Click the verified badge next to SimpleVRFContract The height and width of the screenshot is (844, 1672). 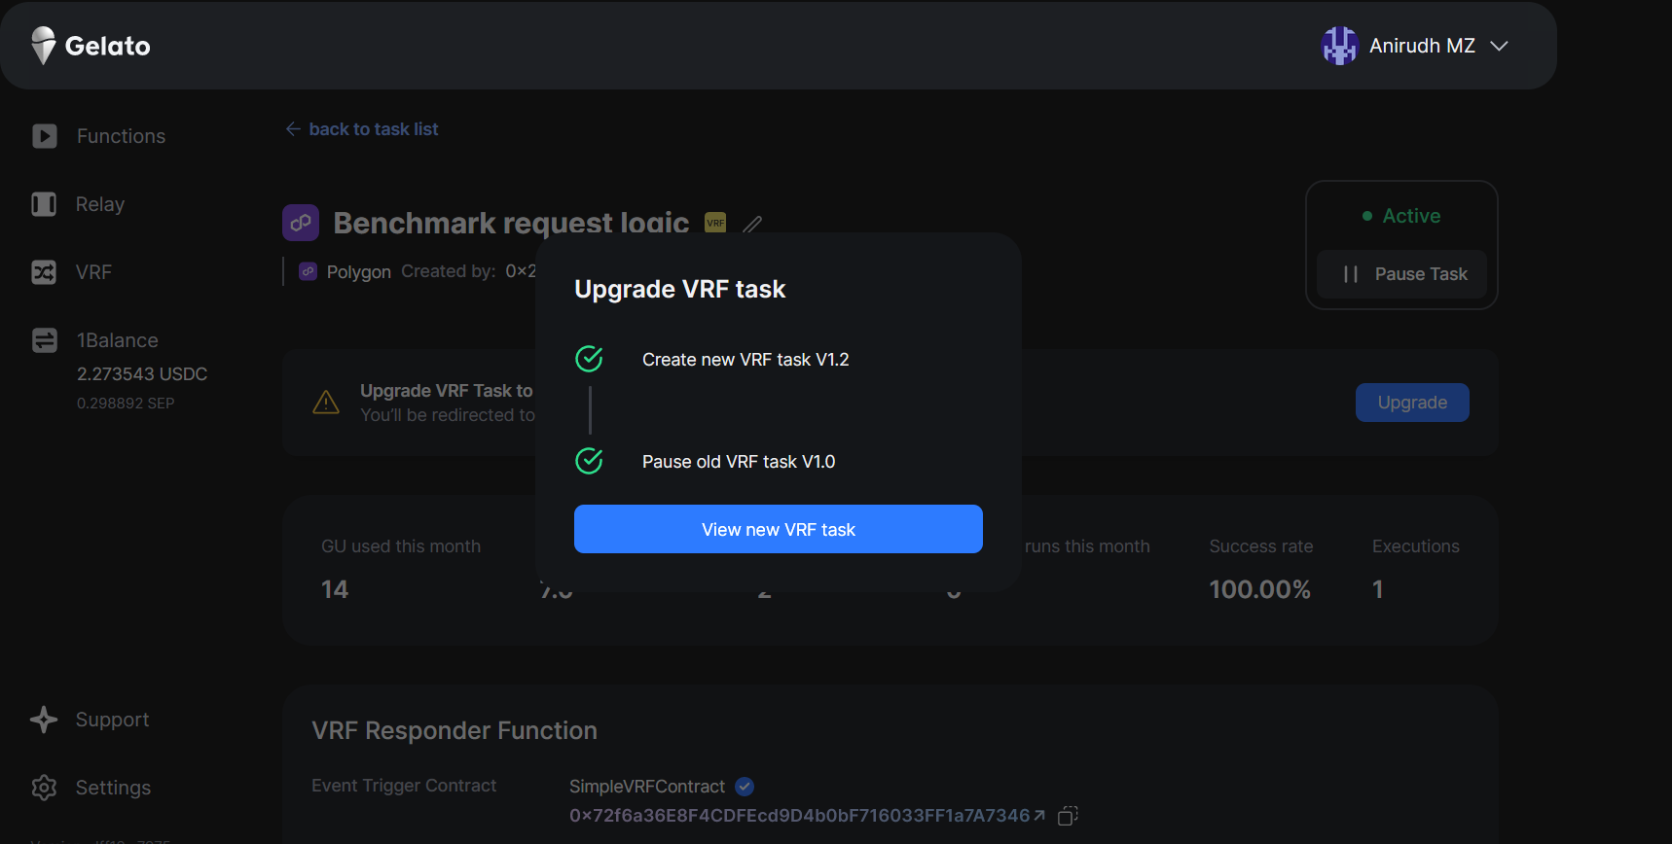(745, 786)
